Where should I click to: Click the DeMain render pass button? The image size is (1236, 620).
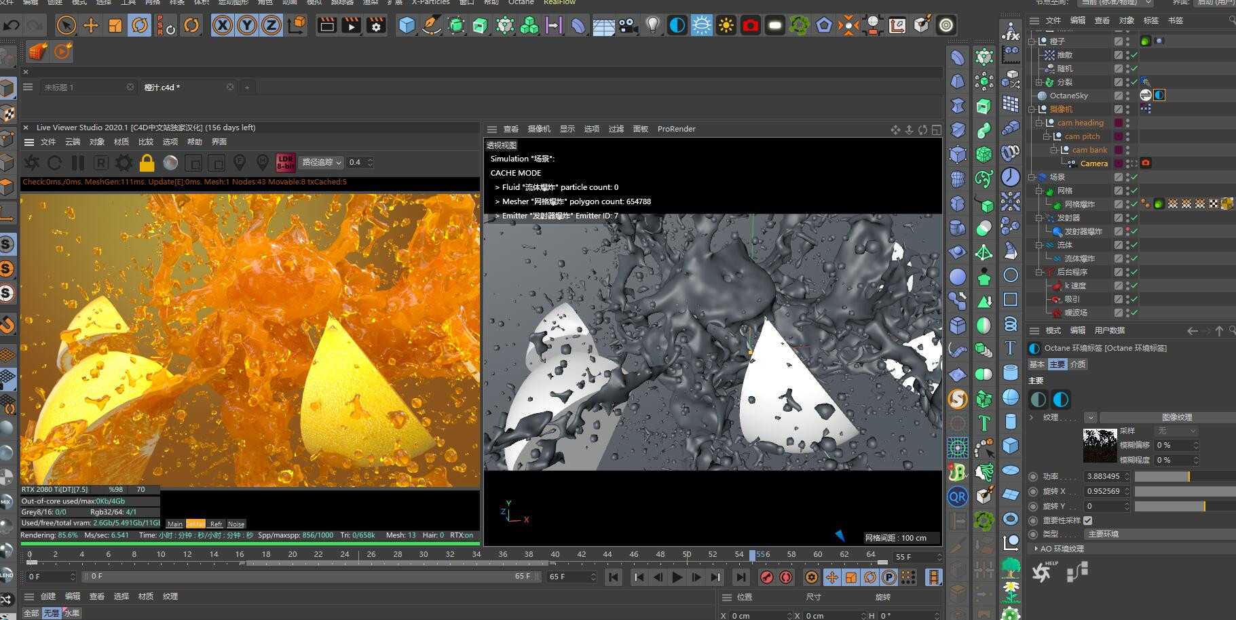(x=195, y=524)
